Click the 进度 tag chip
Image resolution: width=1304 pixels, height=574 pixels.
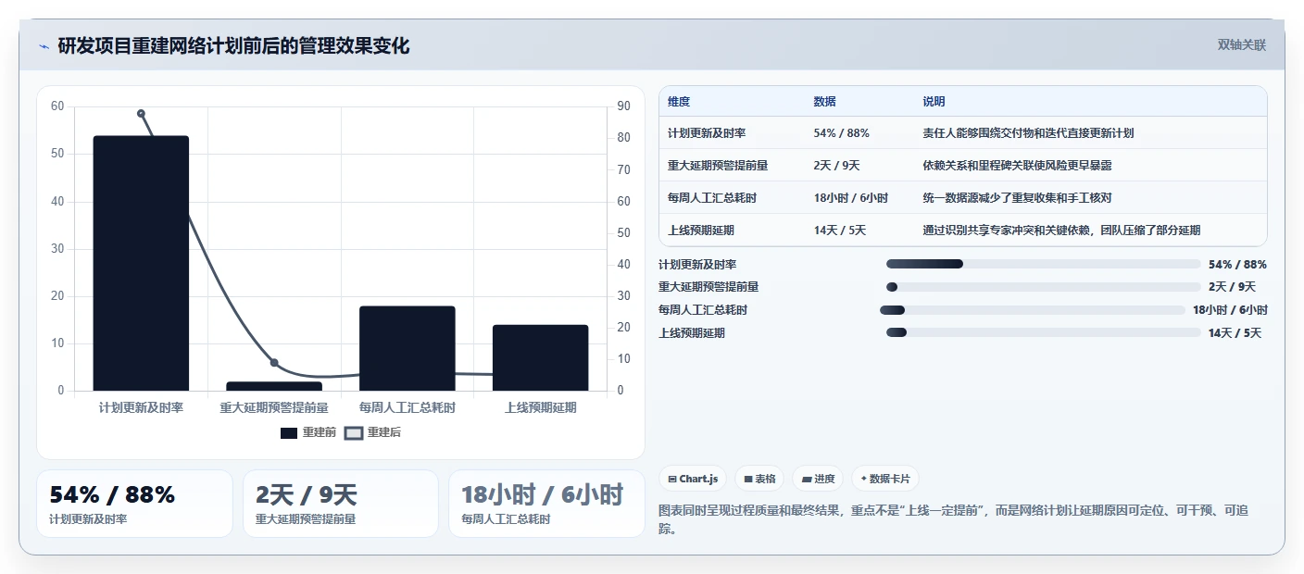[819, 479]
